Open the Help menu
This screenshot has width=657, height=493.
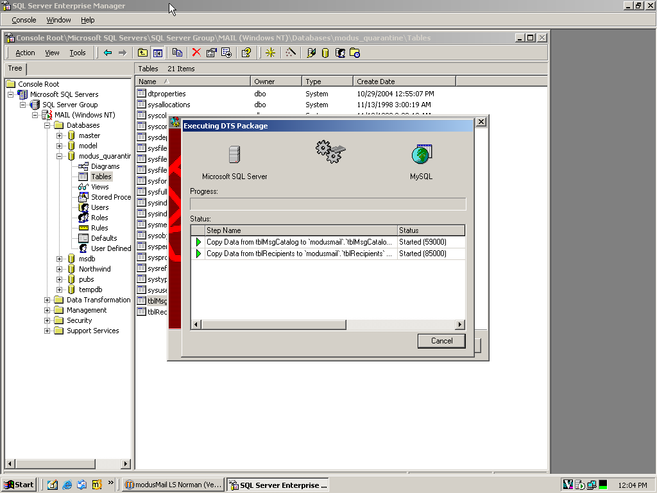87,20
